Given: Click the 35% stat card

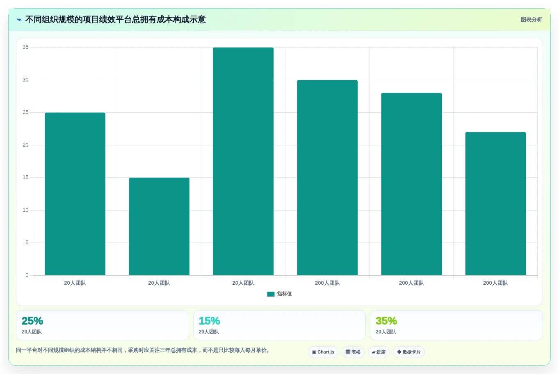Looking at the screenshot, I should coord(456,325).
